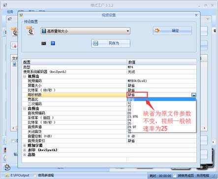Click the blue help question-mark icon
This screenshot has height=179, width=218.
pos(53,43)
